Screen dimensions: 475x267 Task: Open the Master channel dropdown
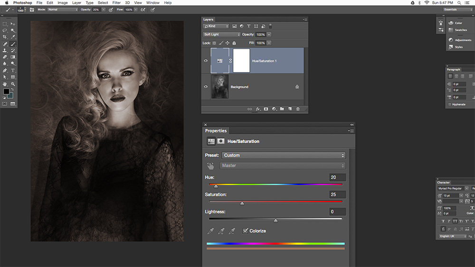282,166
